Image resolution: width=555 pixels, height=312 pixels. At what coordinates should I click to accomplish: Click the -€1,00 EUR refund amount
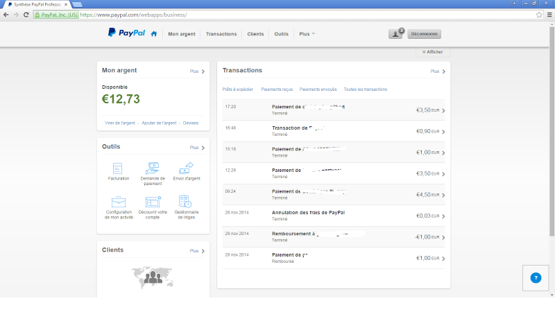pos(427,237)
